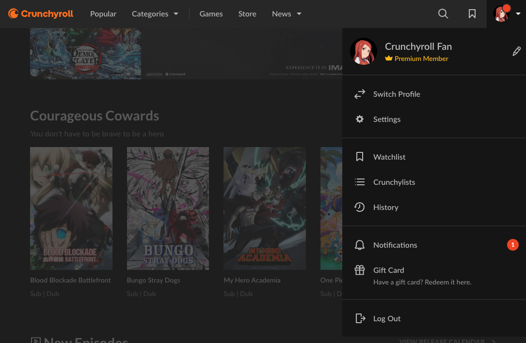
Task: Log Out of the account
Action: point(434,319)
